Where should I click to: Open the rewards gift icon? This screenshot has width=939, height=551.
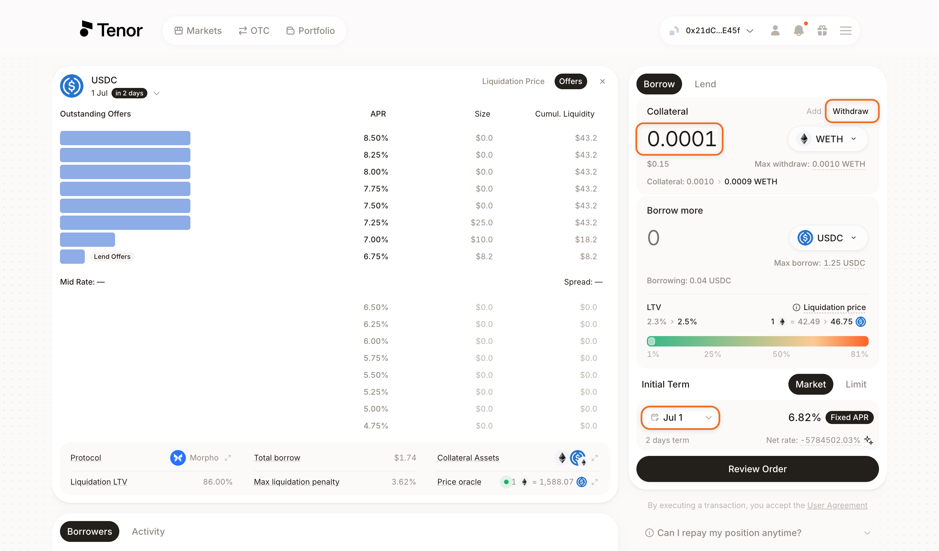[x=822, y=30]
